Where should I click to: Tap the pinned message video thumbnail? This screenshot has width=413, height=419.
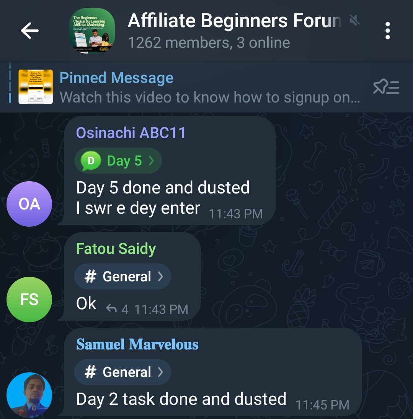point(36,87)
